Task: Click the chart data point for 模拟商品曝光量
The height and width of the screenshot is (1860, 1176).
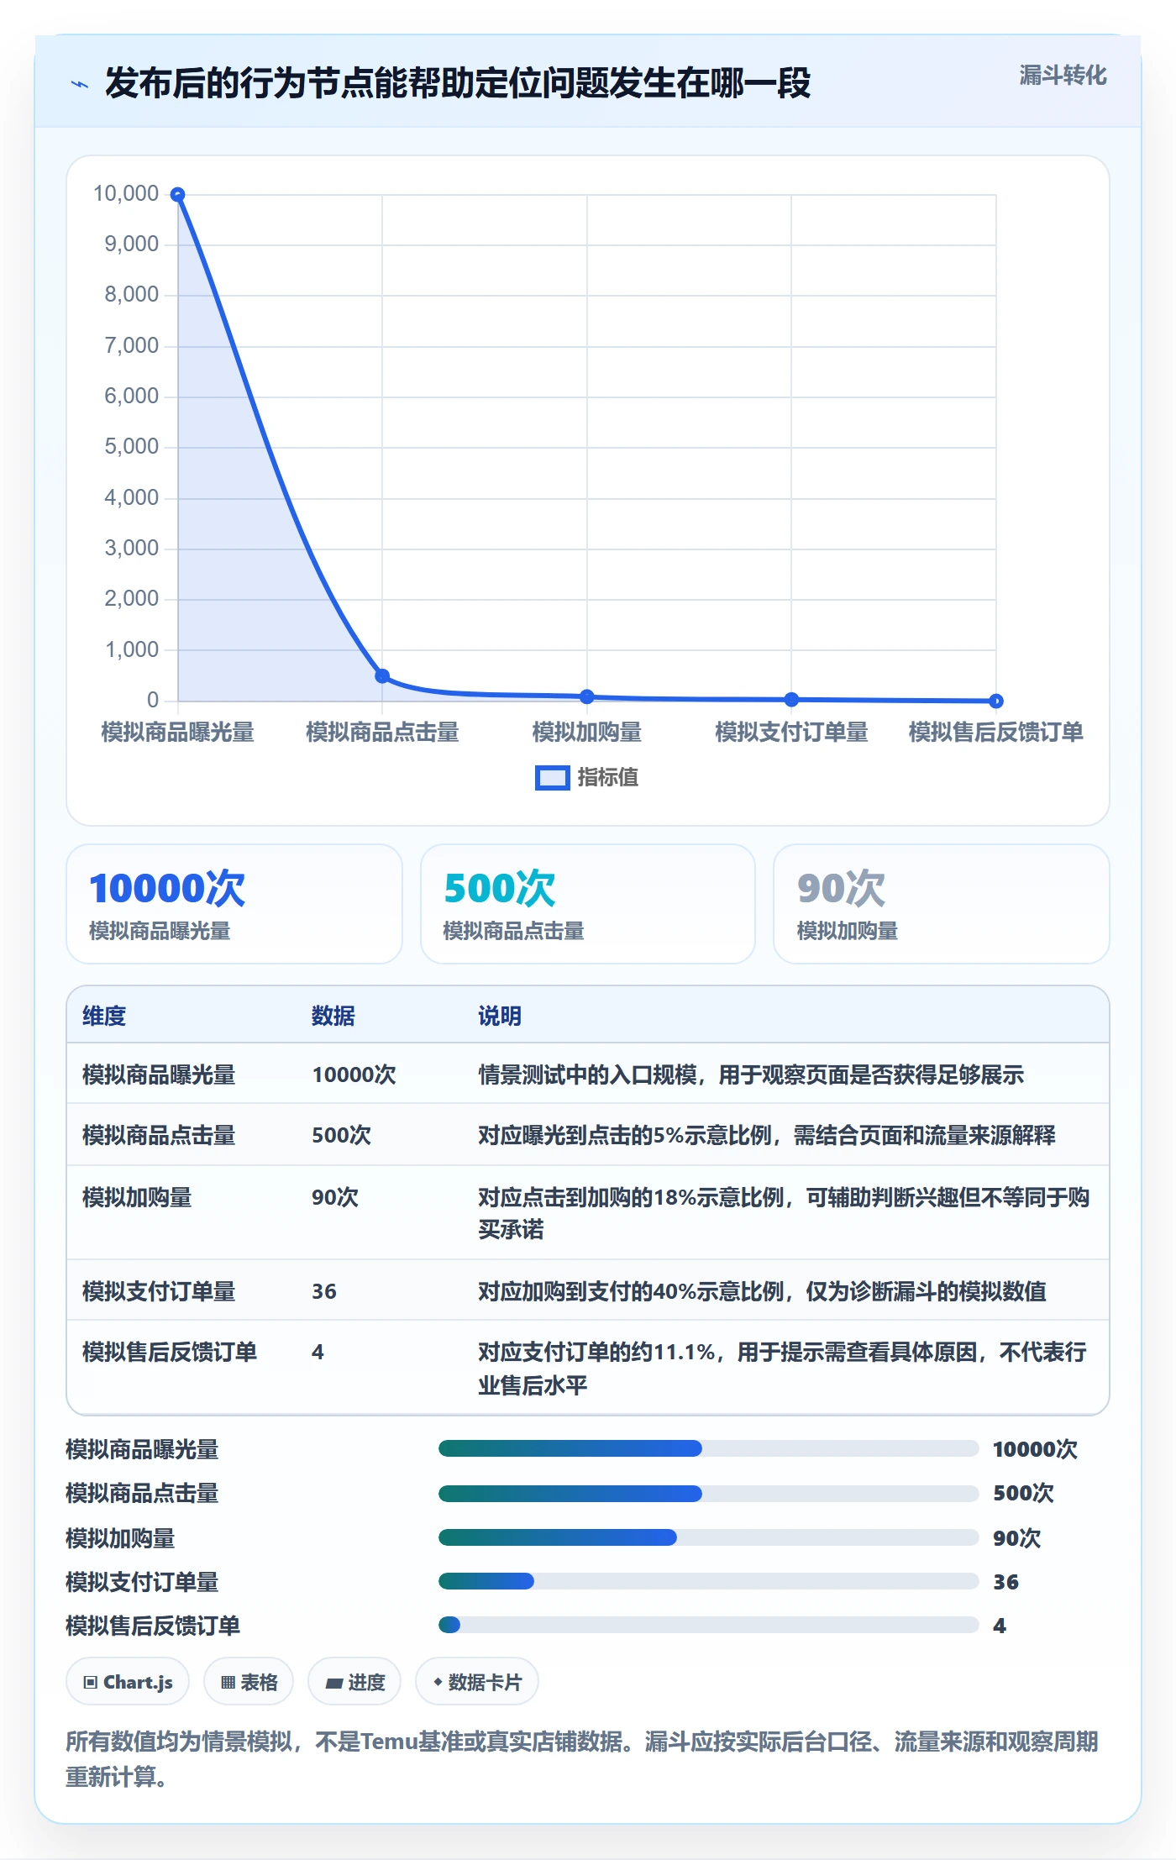Action: pyautogui.click(x=177, y=195)
